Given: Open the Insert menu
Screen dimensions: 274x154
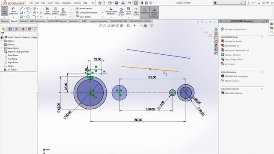Looking at the screenshot, I should point(51,3).
